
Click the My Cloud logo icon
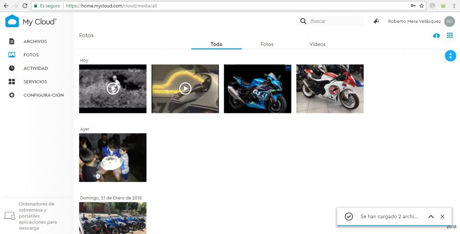(12, 21)
